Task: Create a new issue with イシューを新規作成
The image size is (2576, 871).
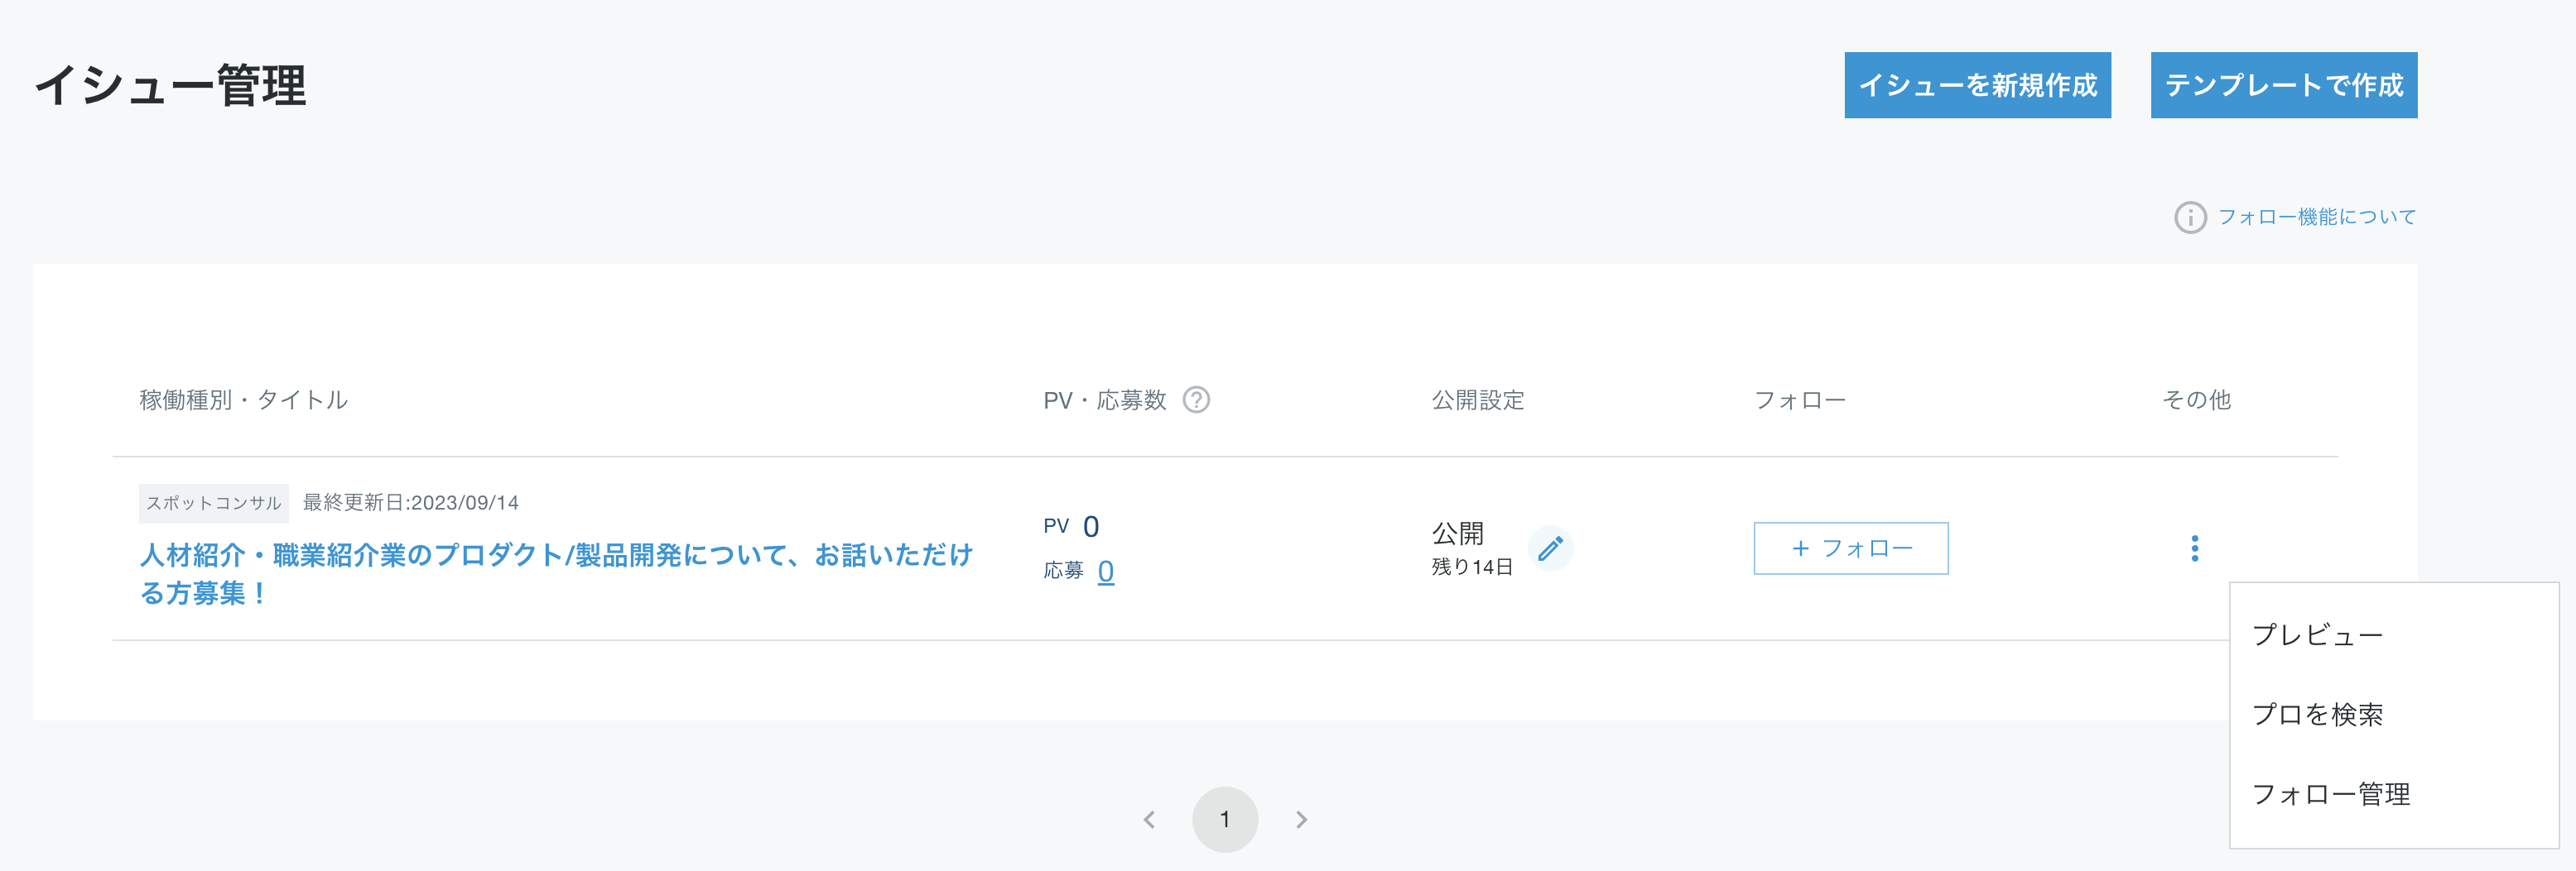Action: (x=1977, y=86)
